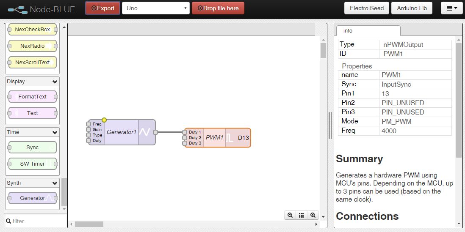Click the Connections heading
Screen dimensions: 465x232
(367, 216)
